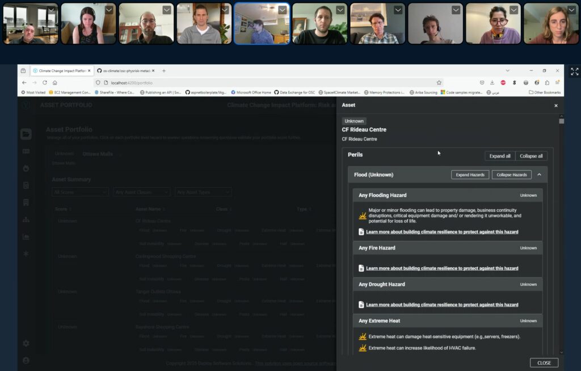This screenshot has width=581, height=371.
Task: Open the Microsoft Office Home bookmark
Action: click(x=251, y=92)
